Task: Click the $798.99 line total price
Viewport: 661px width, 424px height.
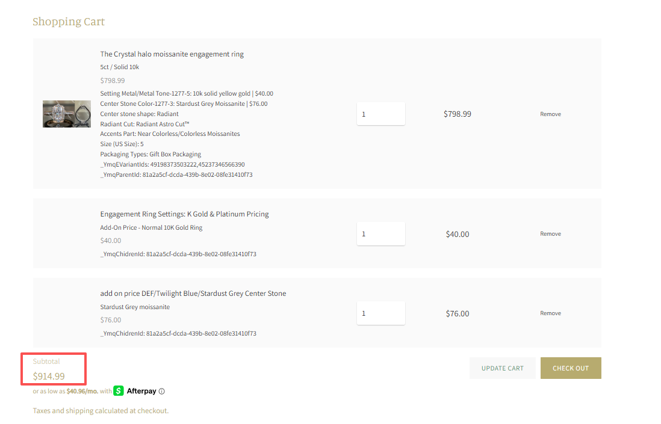Action: [x=457, y=114]
